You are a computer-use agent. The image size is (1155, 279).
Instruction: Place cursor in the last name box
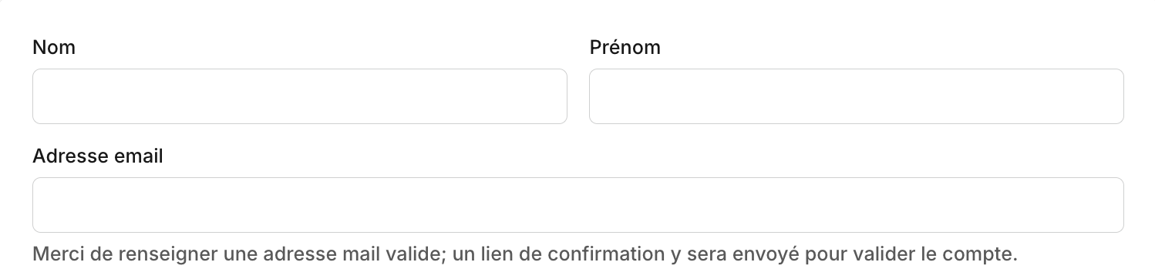click(300, 96)
